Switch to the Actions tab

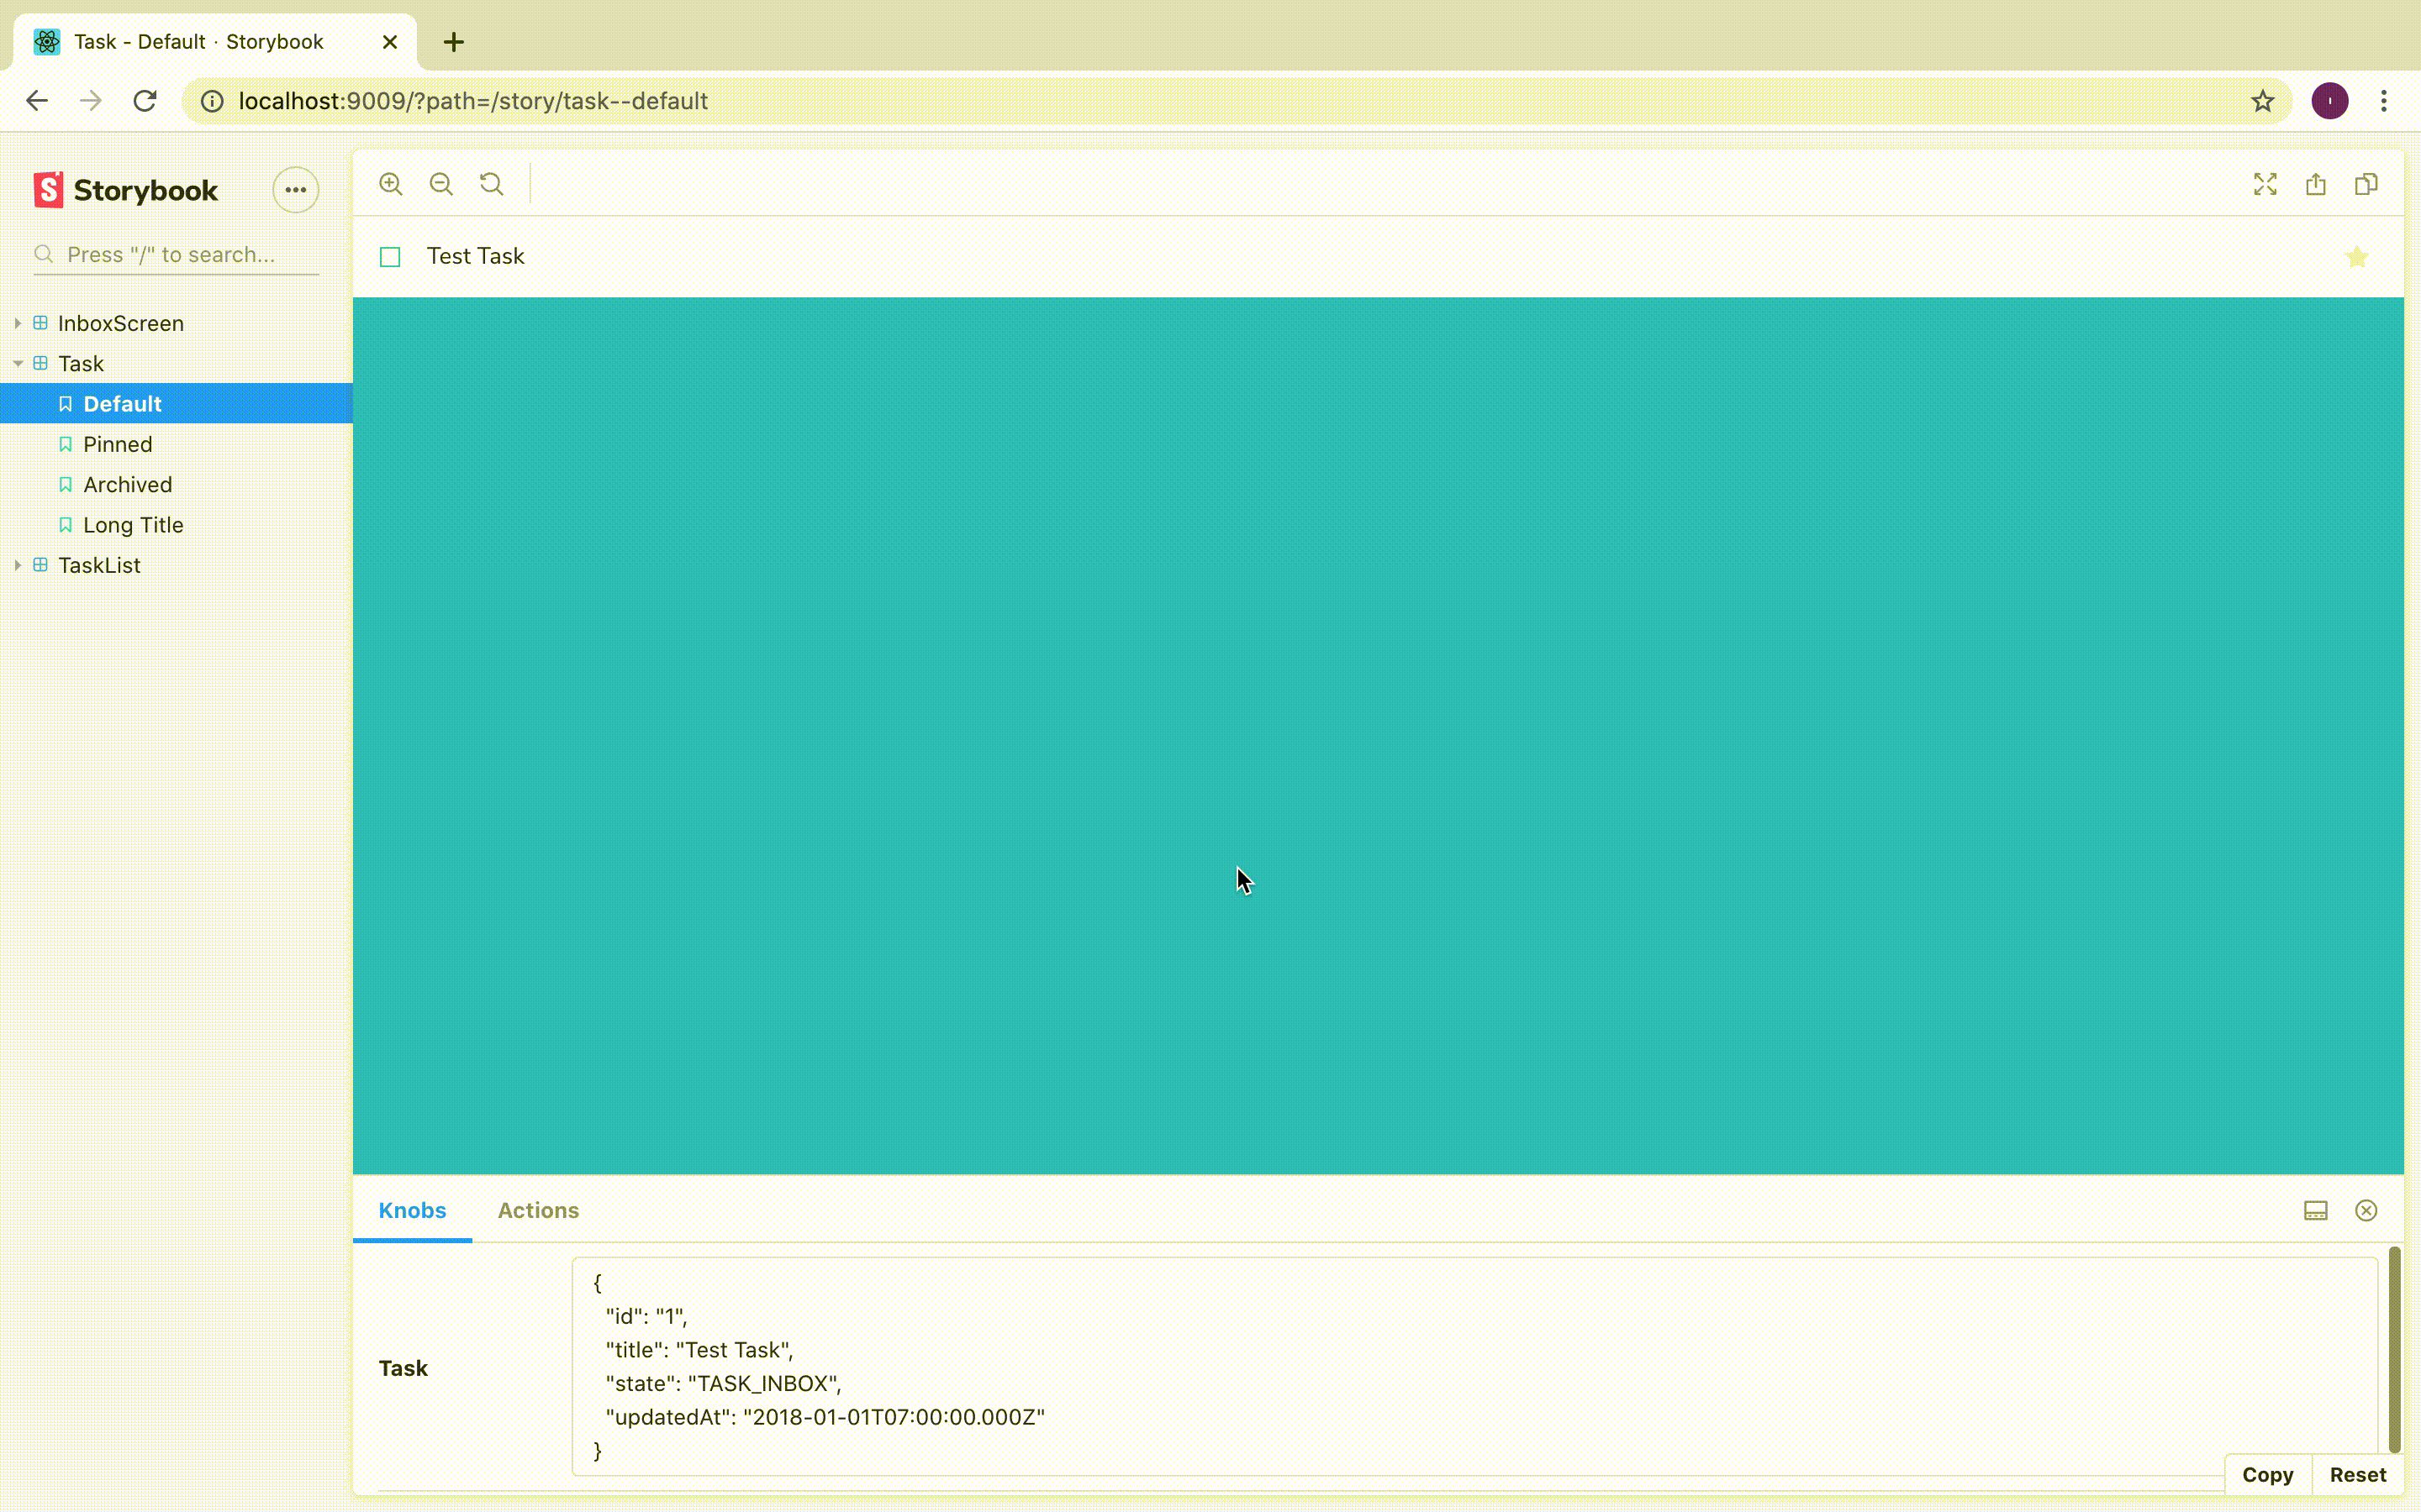pyautogui.click(x=538, y=1209)
